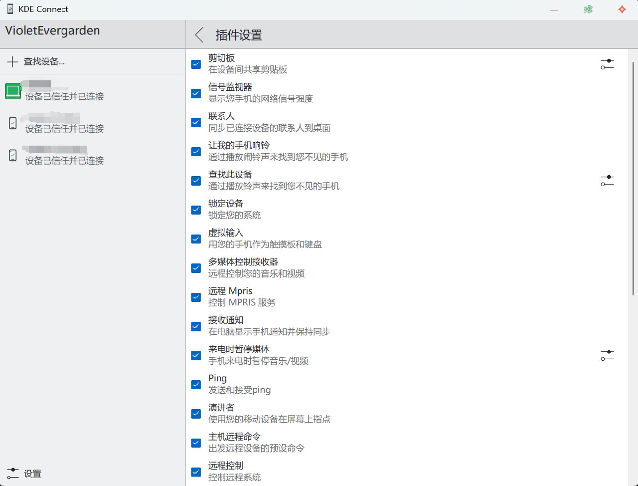Viewport: 638px width, 486px height.
Task: Select the green laptop device icon
Action: tap(13, 91)
